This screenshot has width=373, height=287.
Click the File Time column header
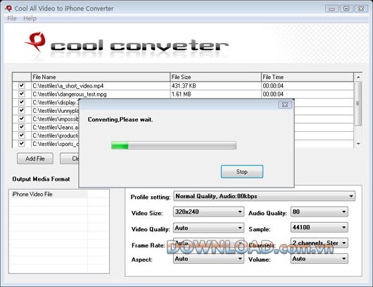click(308, 77)
